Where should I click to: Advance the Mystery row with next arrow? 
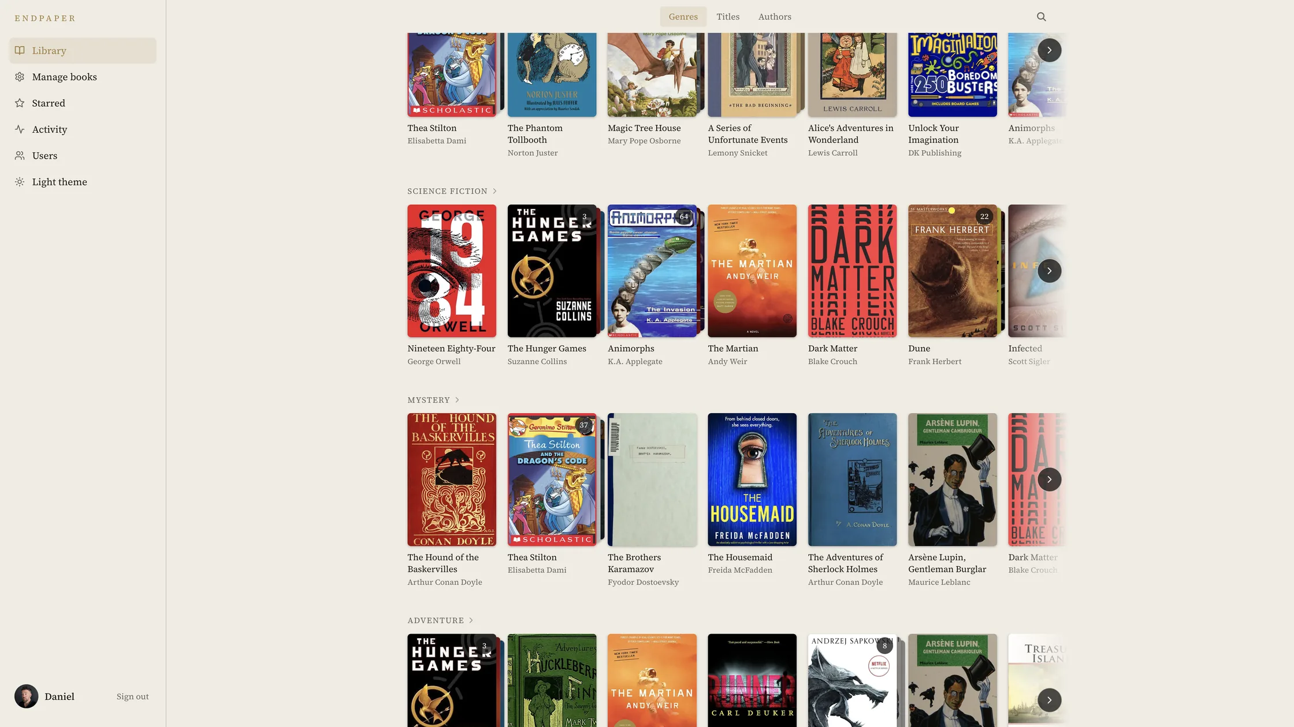click(1049, 479)
